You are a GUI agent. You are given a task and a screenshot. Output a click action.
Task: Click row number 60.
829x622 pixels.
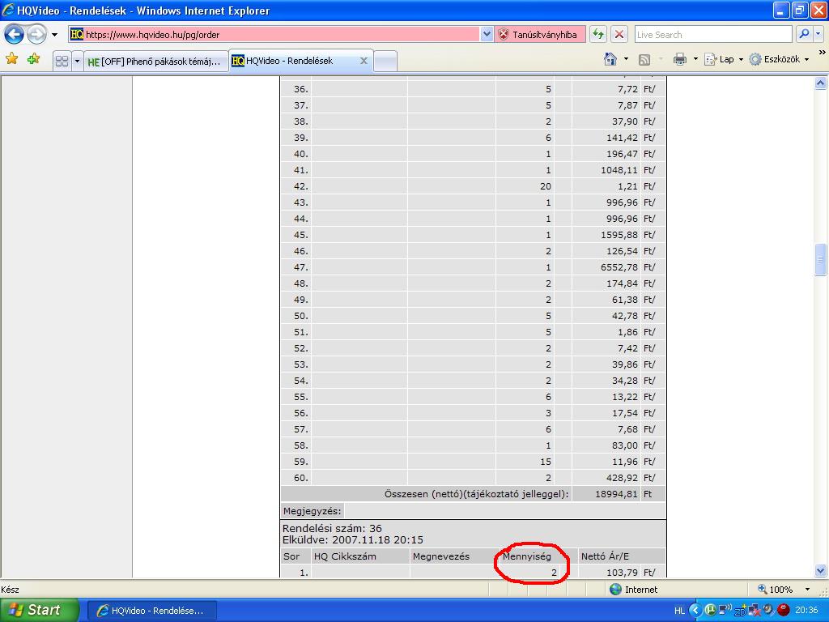301,478
